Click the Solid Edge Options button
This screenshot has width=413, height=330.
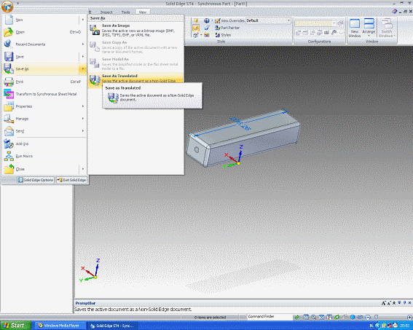click(36, 180)
